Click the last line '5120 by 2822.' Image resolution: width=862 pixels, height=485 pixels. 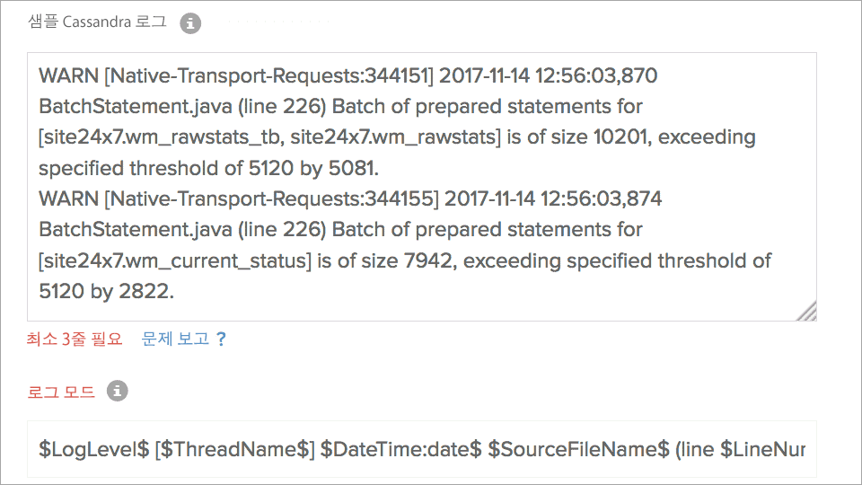pyautogui.click(x=106, y=291)
